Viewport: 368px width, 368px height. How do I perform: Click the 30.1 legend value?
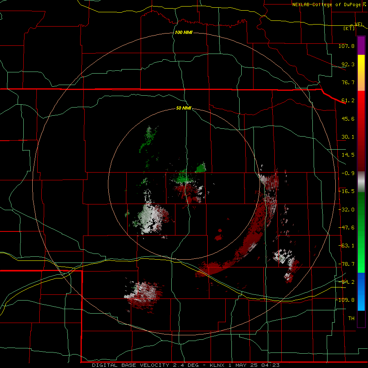click(x=348, y=137)
